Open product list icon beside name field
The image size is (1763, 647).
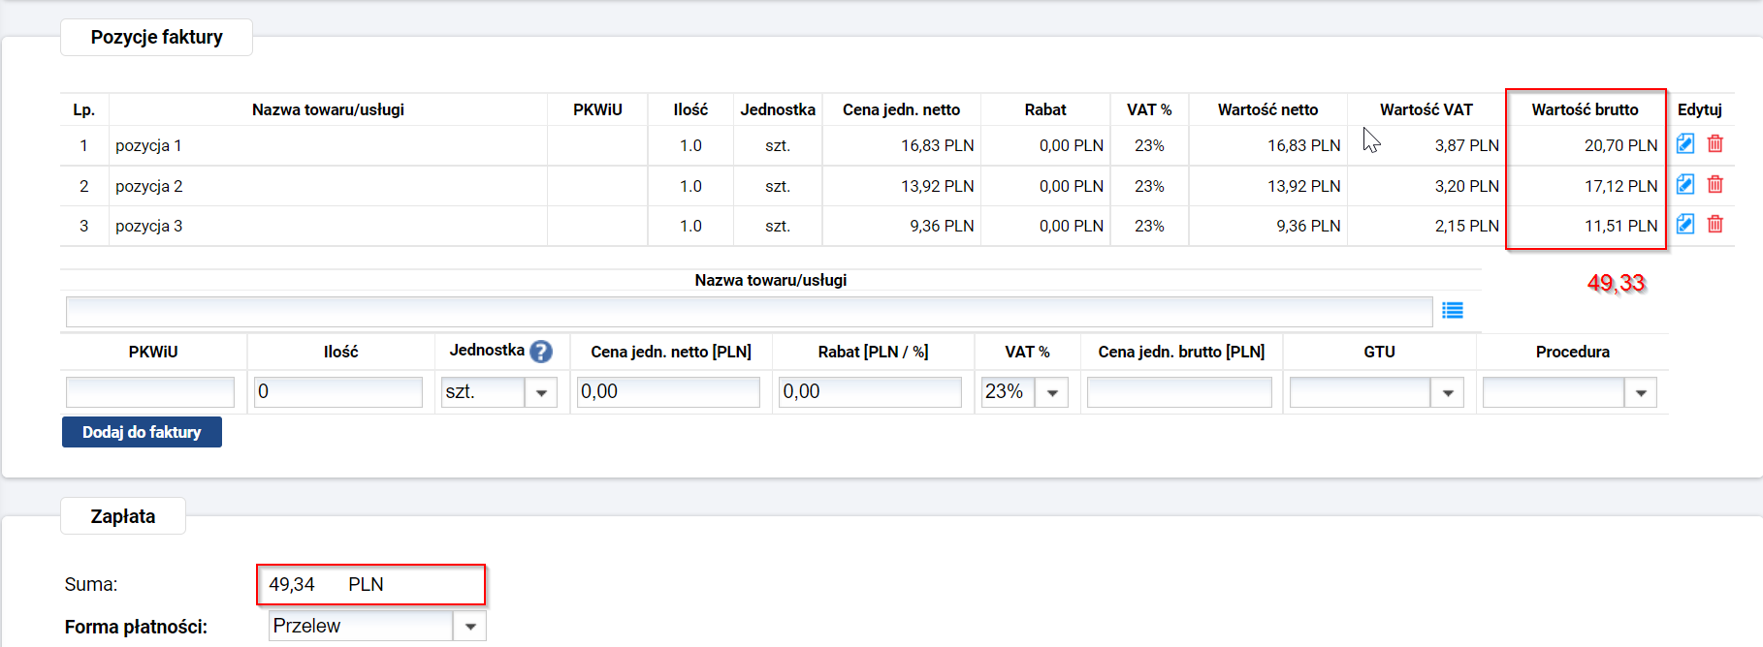1452,311
